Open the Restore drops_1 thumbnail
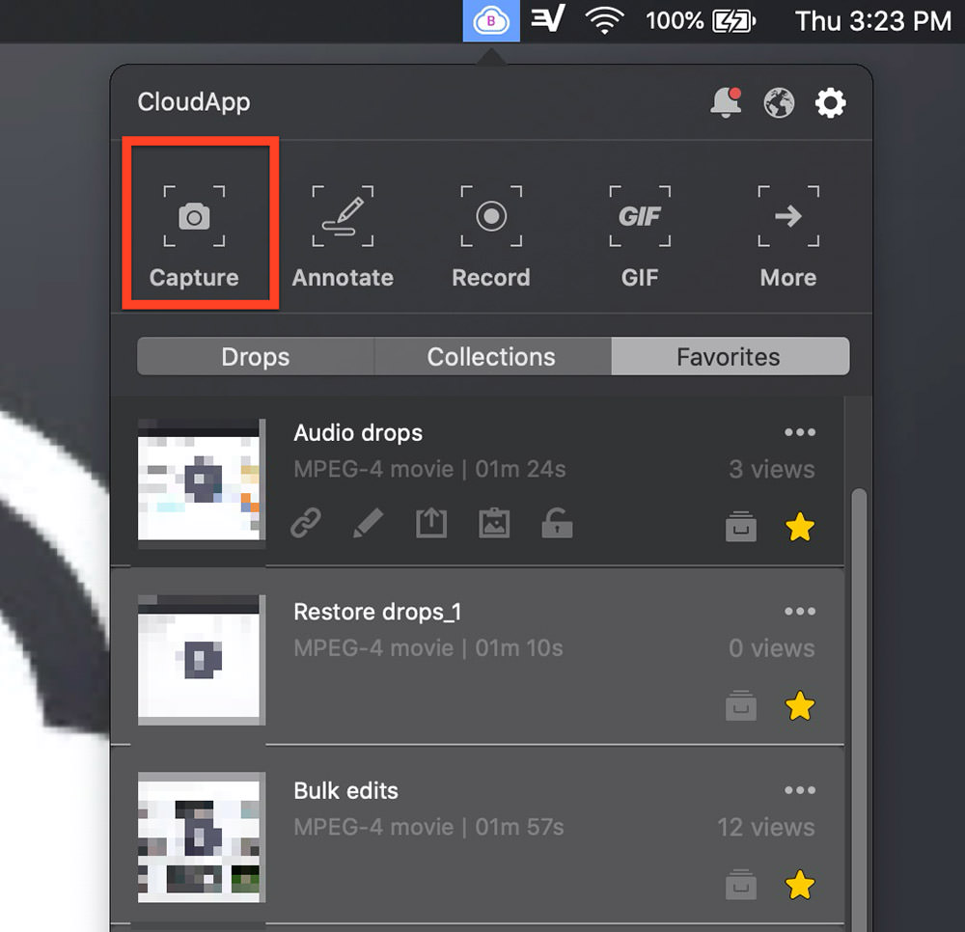The width and height of the screenshot is (965, 932). click(x=202, y=660)
